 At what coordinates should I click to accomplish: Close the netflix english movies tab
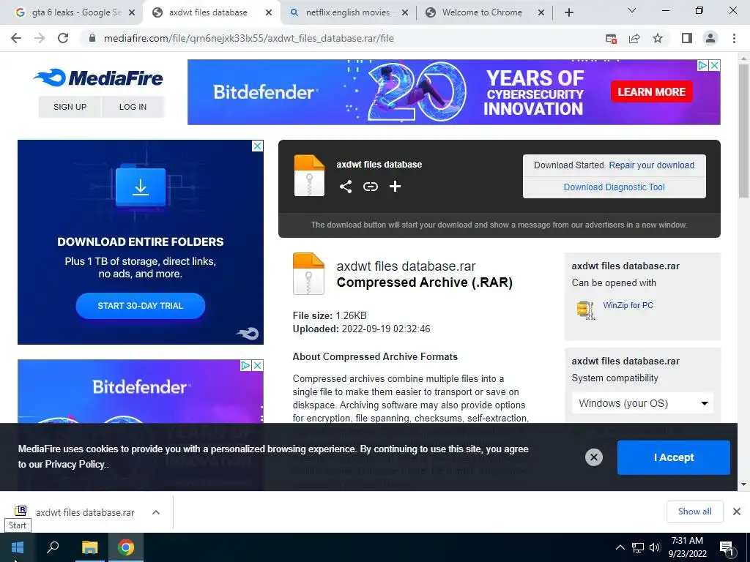(x=404, y=13)
